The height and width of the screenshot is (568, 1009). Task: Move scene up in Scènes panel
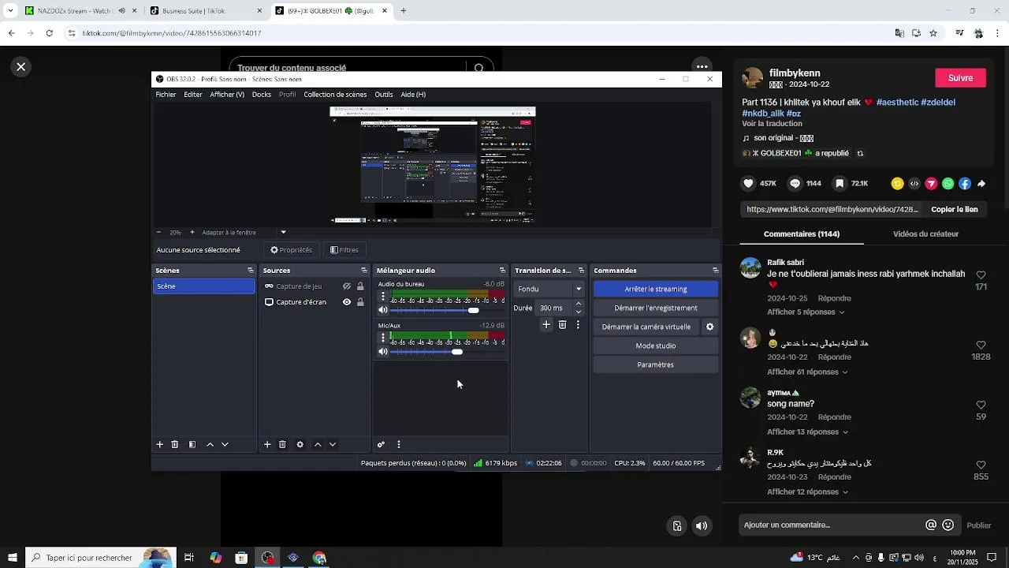[x=210, y=444]
